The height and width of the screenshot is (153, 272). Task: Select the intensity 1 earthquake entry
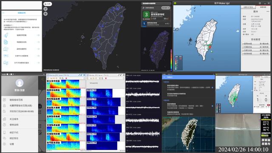(156, 24)
